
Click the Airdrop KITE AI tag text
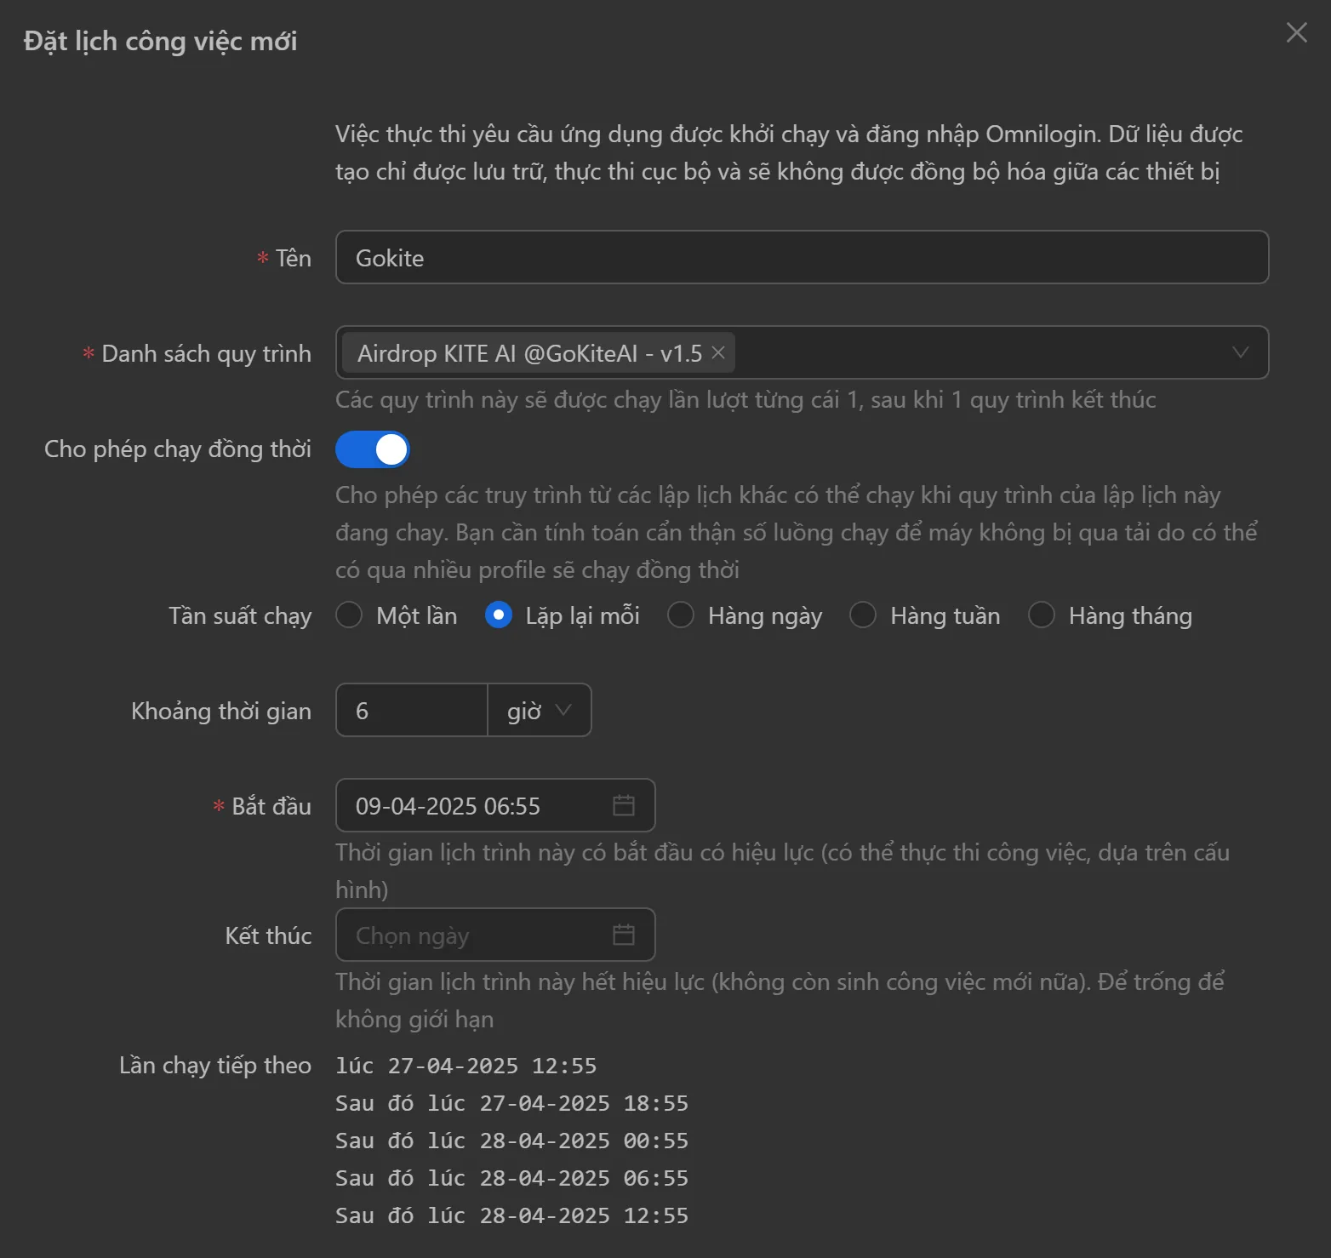(x=529, y=352)
